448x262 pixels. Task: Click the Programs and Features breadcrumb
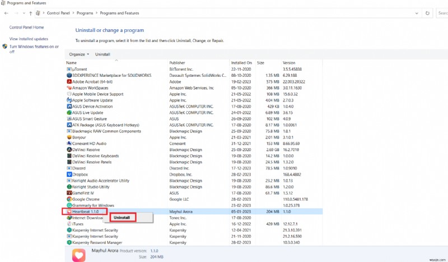coord(119,13)
